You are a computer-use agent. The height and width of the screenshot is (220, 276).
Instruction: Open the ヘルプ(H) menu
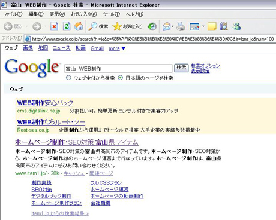pos(134,14)
